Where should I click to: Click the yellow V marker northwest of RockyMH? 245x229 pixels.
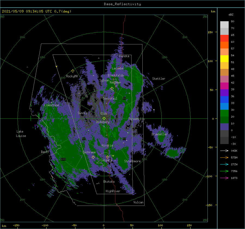57,66
